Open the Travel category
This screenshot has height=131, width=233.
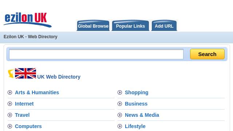[22, 115]
